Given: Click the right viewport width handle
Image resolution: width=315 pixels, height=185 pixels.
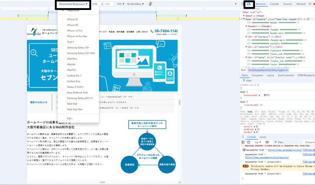Looking at the screenshot, I should 179,102.
